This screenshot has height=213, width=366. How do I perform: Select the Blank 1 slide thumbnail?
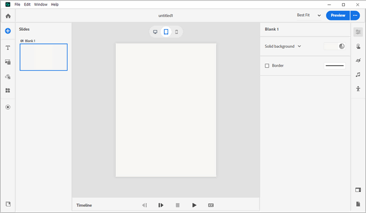click(x=43, y=57)
